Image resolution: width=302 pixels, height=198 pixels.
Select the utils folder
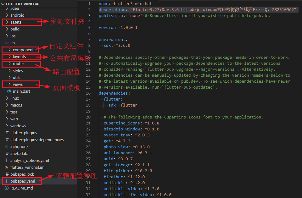pos(18,77)
